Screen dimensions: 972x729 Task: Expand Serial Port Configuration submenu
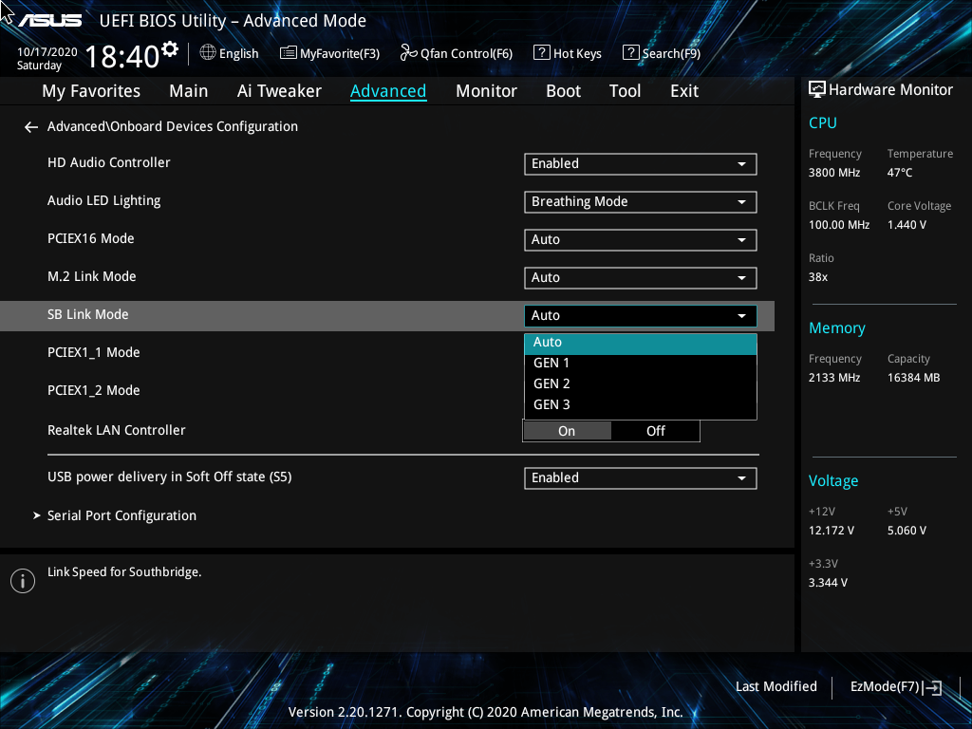[x=121, y=515]
